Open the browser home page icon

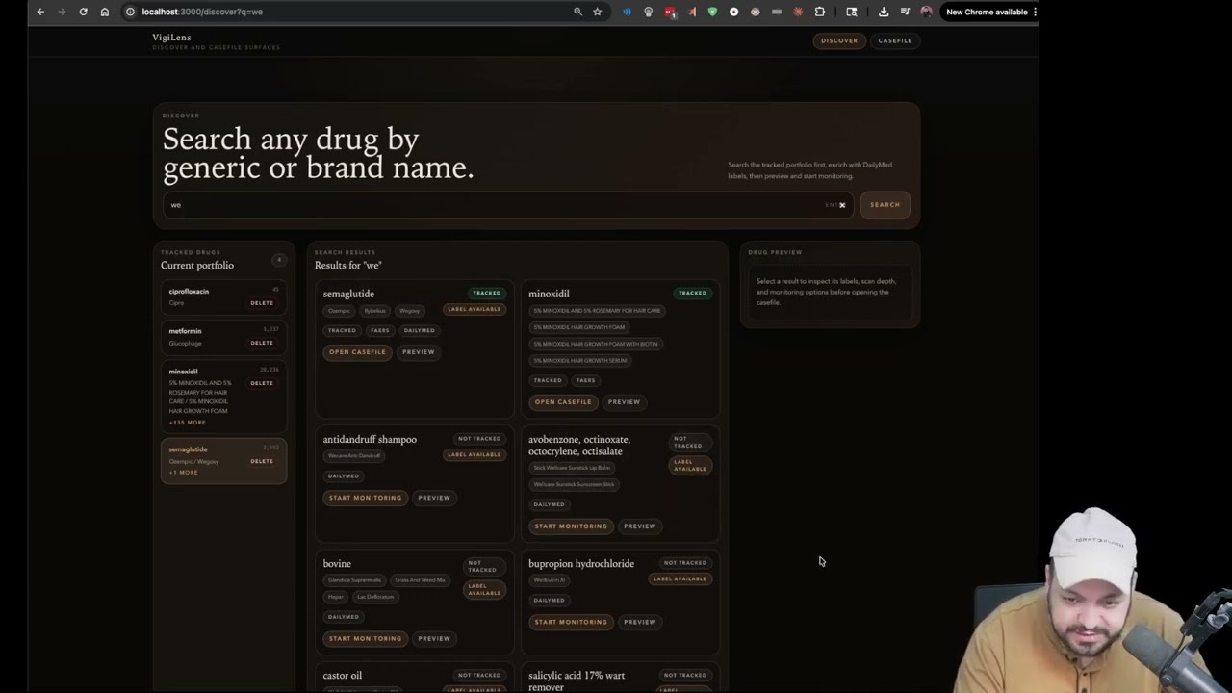[105, 12]
